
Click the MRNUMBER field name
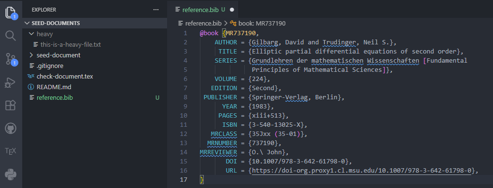coord(222,143)
